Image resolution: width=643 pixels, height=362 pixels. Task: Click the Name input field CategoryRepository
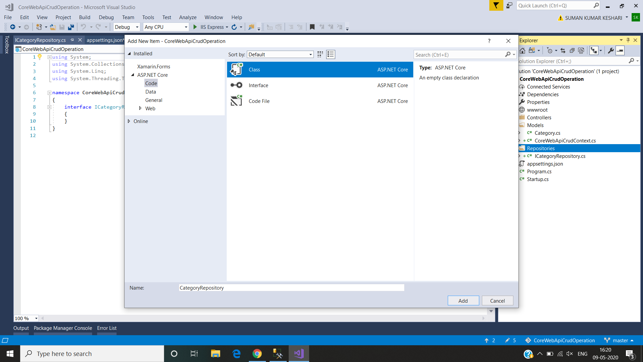coord(291,288)
